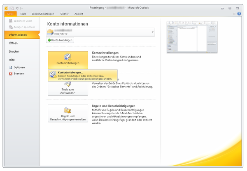Click the send/receive quick access icon
The image size is (247, 171).
(x=12, y=8)
